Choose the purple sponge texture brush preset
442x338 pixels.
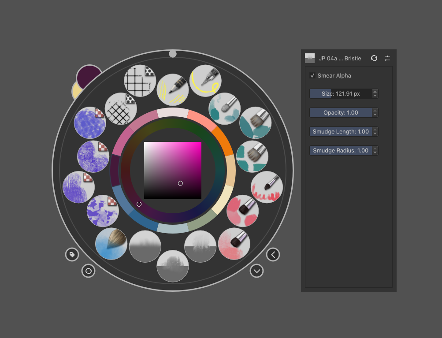[x=93, y=156]
